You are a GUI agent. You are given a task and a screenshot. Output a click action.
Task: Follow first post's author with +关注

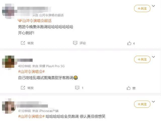[142, 8]
